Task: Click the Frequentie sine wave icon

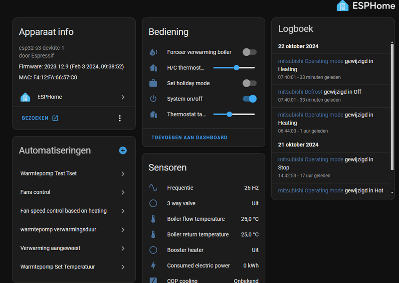Action: (153, 188)
